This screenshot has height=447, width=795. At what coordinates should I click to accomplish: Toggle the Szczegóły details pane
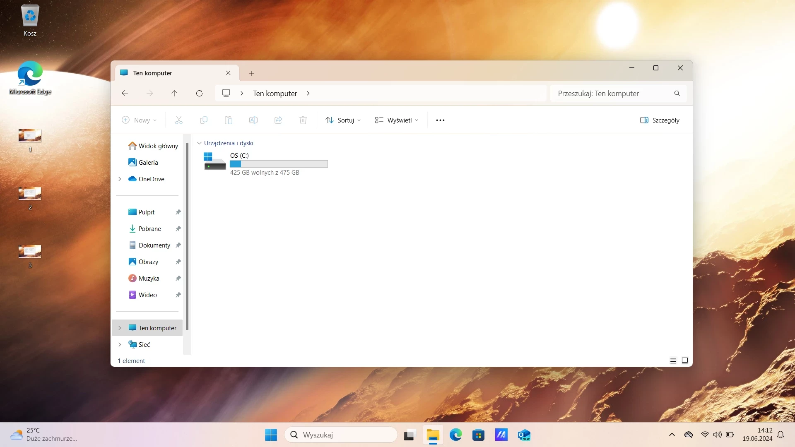coord(660,120)
